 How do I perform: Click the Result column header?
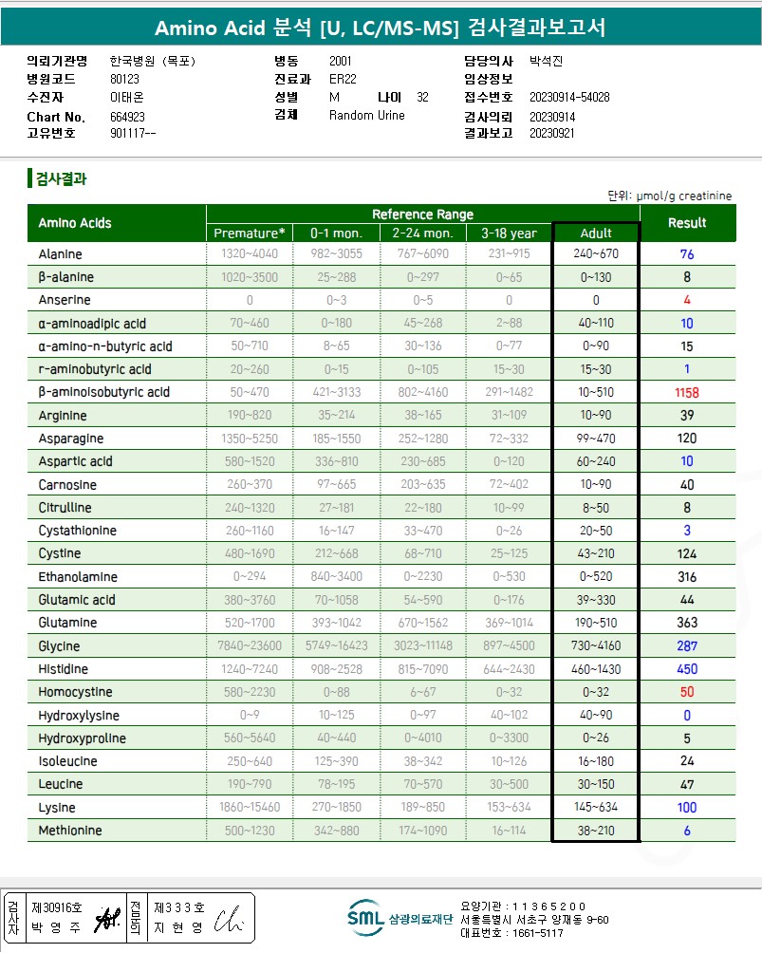pos(687,223)
